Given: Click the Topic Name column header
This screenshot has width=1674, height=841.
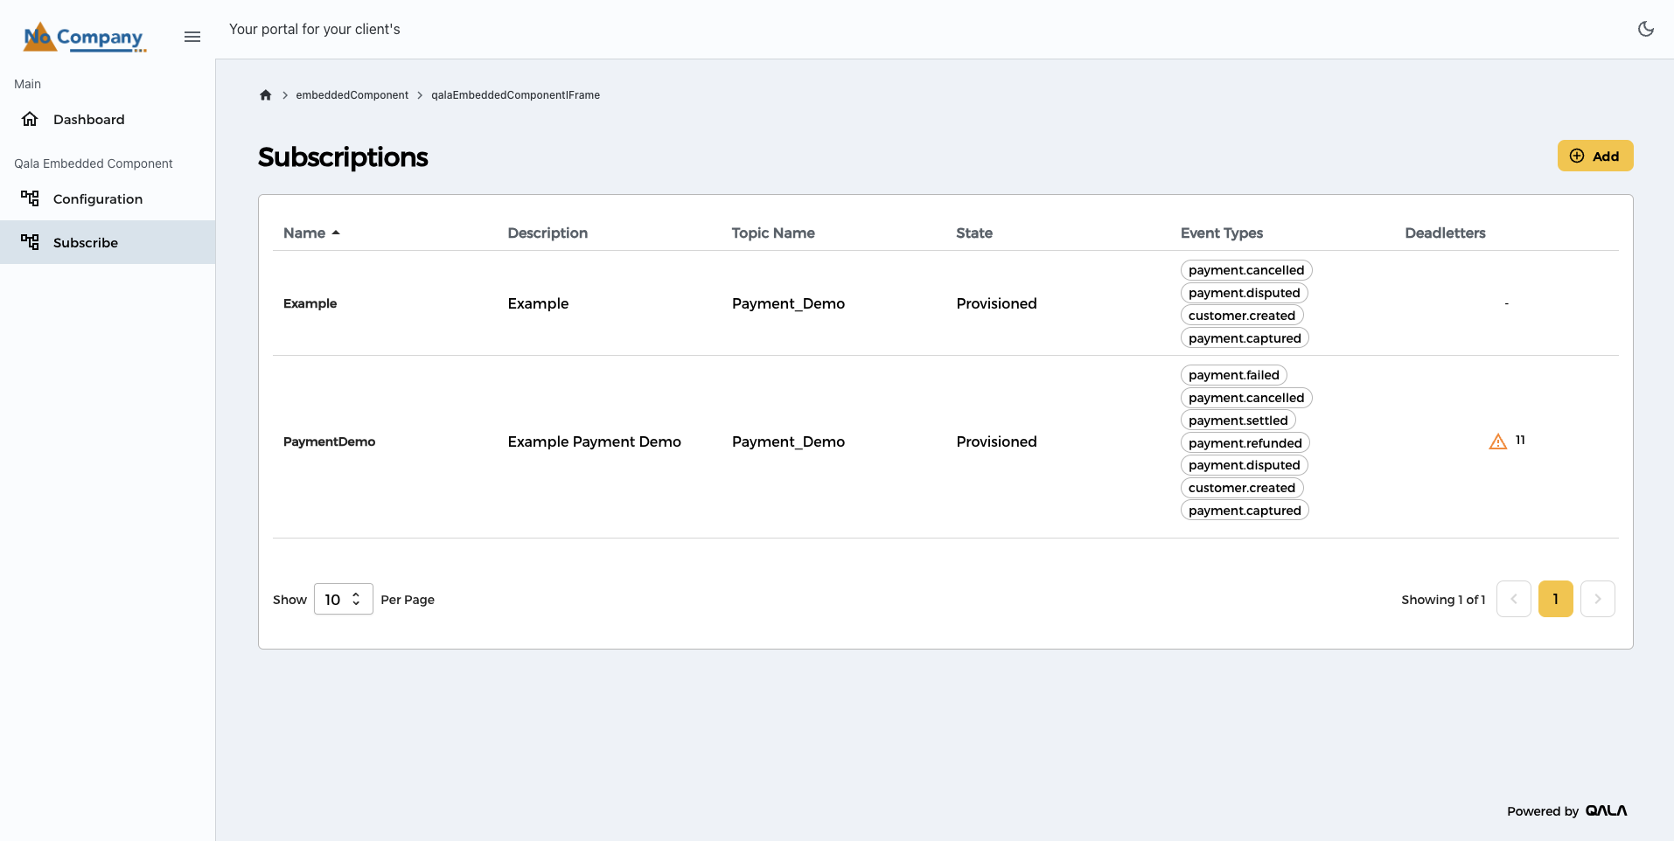Looking at the screenshot, I should (773, 233).
